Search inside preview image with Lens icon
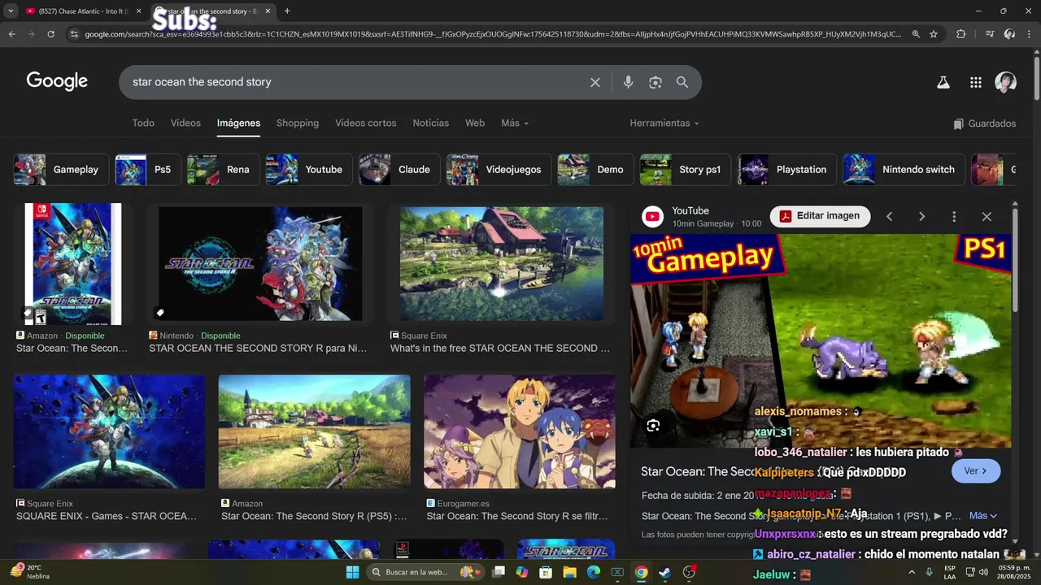1041x585 pixels. (x=653, y=426)
